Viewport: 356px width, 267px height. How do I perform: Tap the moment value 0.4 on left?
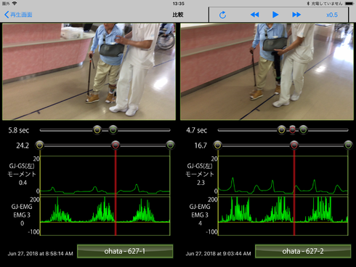(x=23, y=183)
